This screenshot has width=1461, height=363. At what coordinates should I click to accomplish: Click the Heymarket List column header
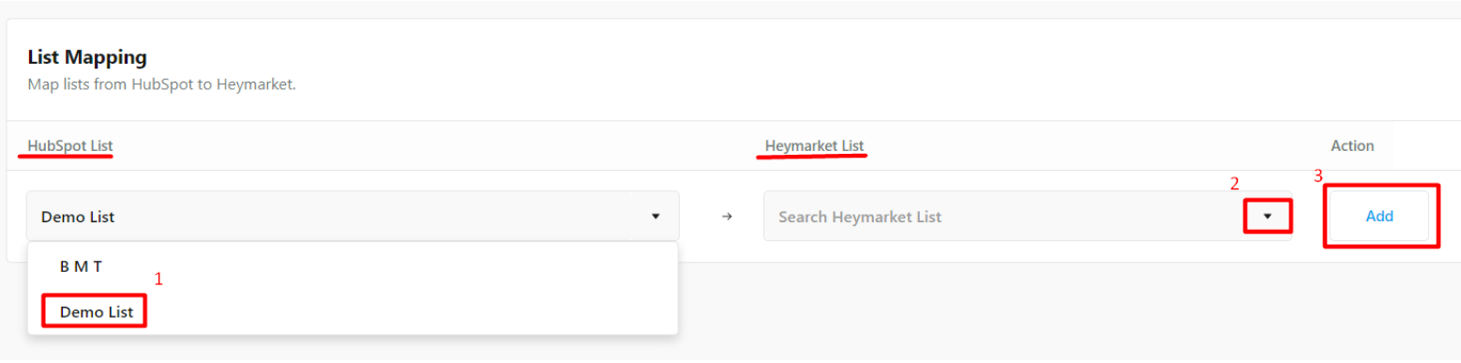pos(815,146)
